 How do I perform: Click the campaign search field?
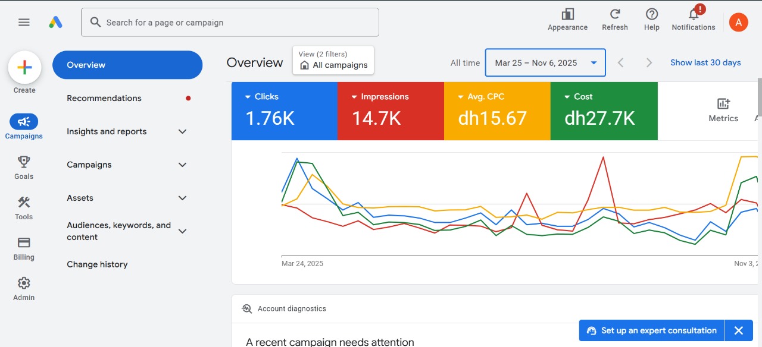[230, 22]
